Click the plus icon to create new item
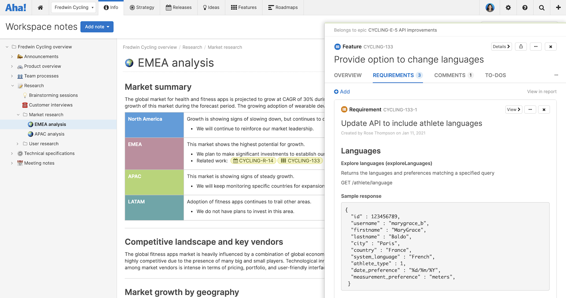The width and height of the screenshot is (566, 298). (x=558, y=7)
